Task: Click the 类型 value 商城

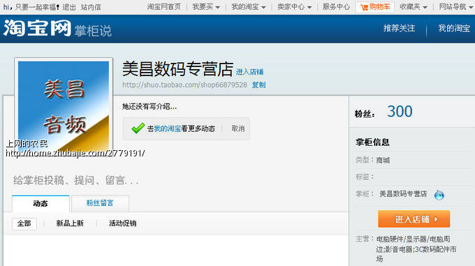Action: click(383, 161)
